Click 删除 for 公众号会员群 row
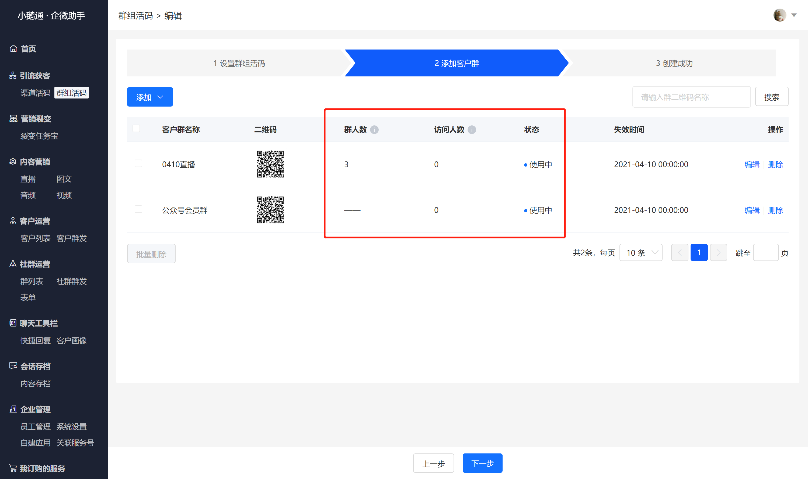Image resolution: width=808 pixels, height=479 pixels. 775,210
